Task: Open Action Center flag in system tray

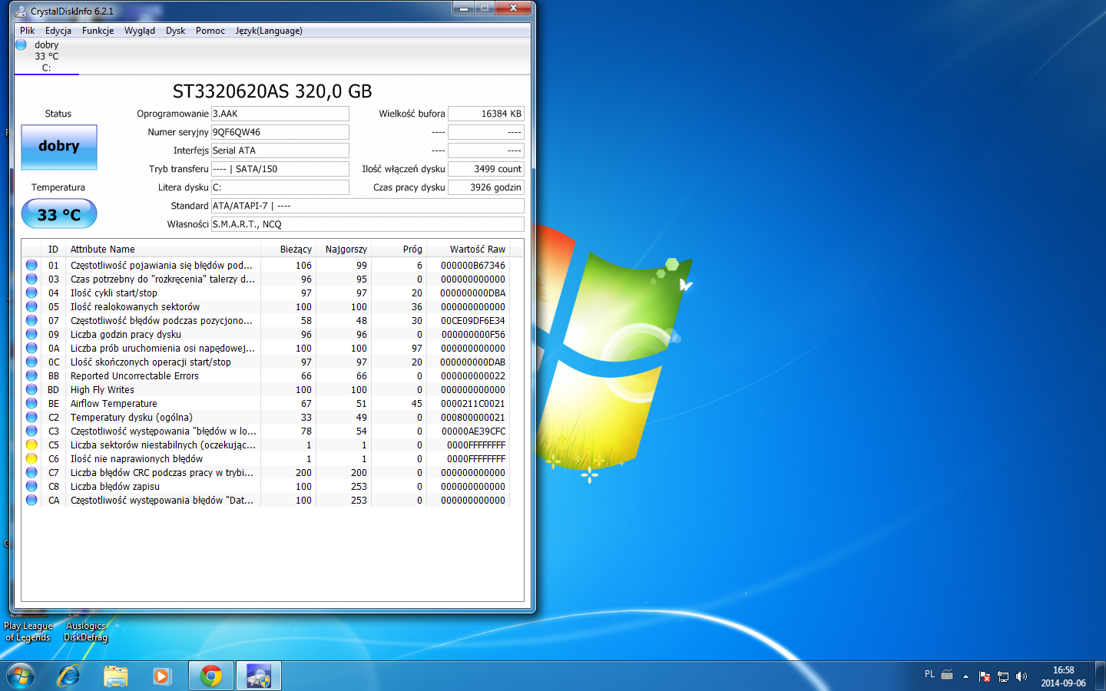Action: click(x=985, y=676)
